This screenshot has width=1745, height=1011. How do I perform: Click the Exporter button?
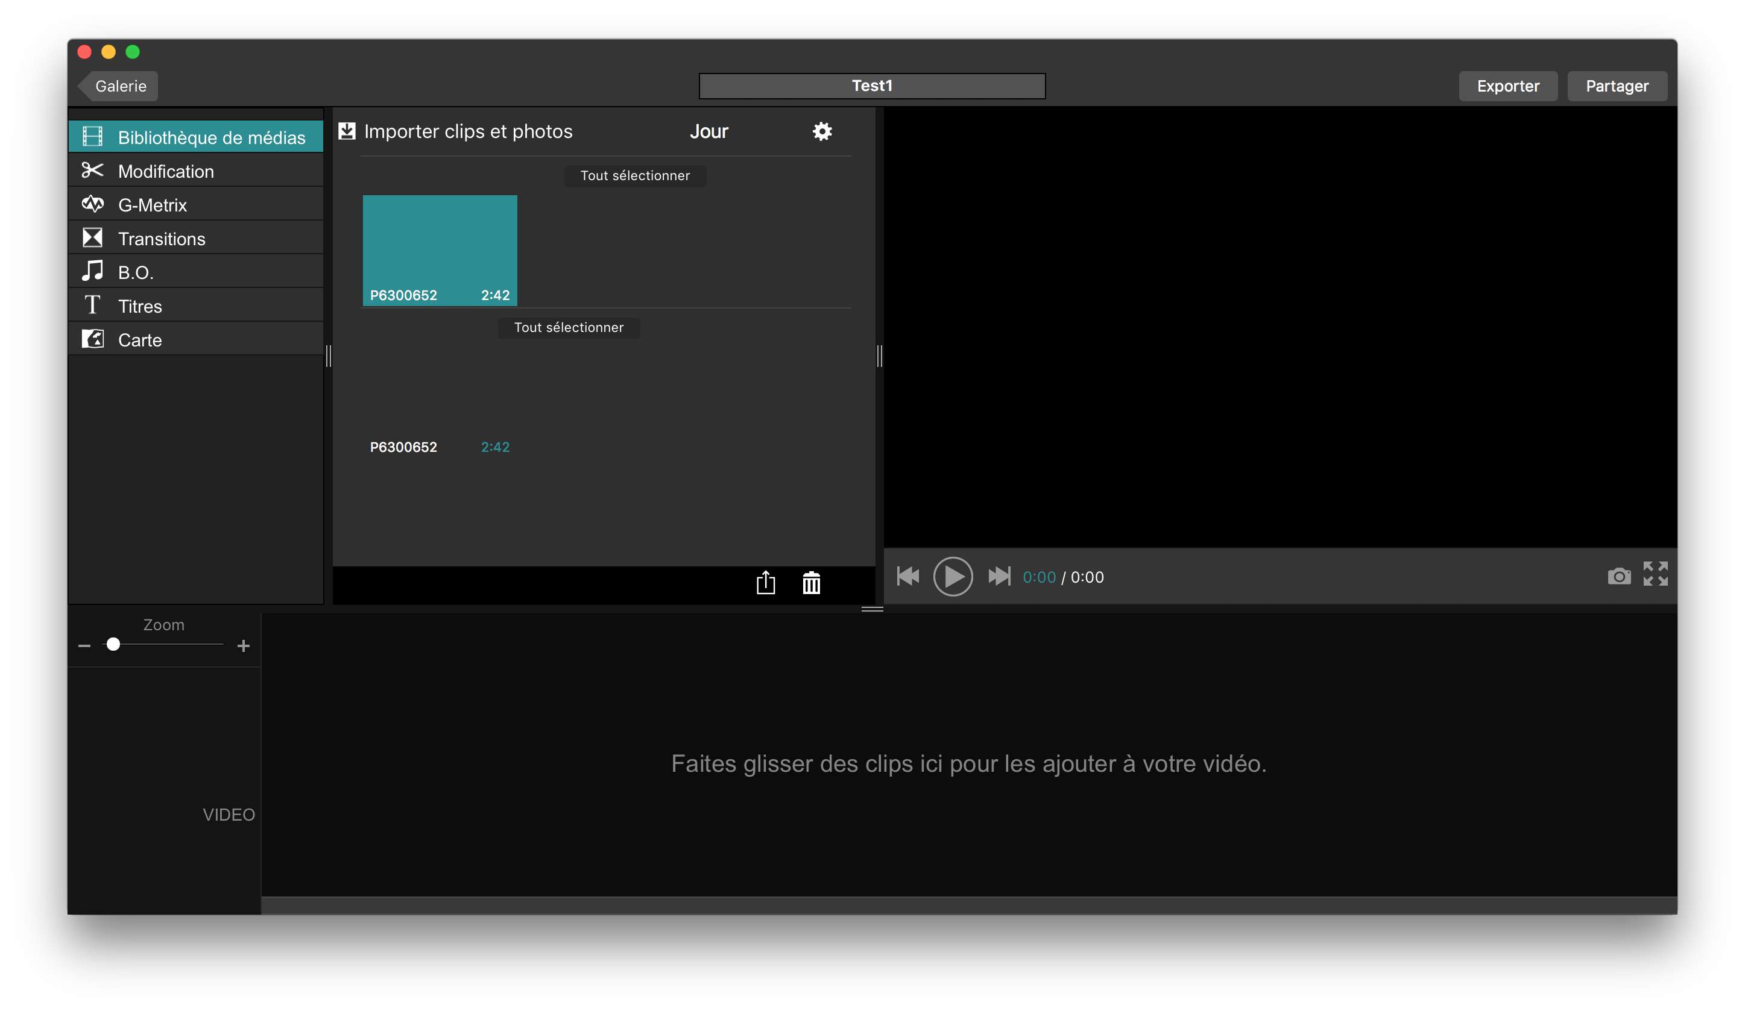click(1507, 86)
